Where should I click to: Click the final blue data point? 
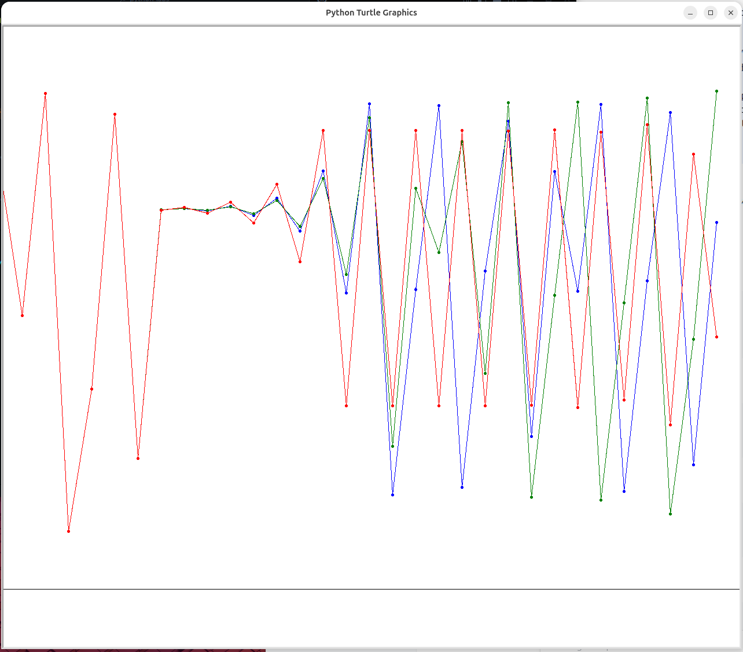click(x=716, y=222)
